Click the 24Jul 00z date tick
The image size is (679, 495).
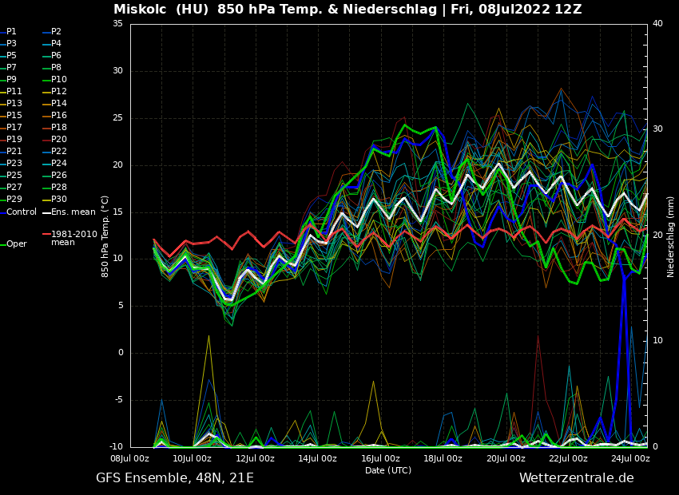pos(630,458)
